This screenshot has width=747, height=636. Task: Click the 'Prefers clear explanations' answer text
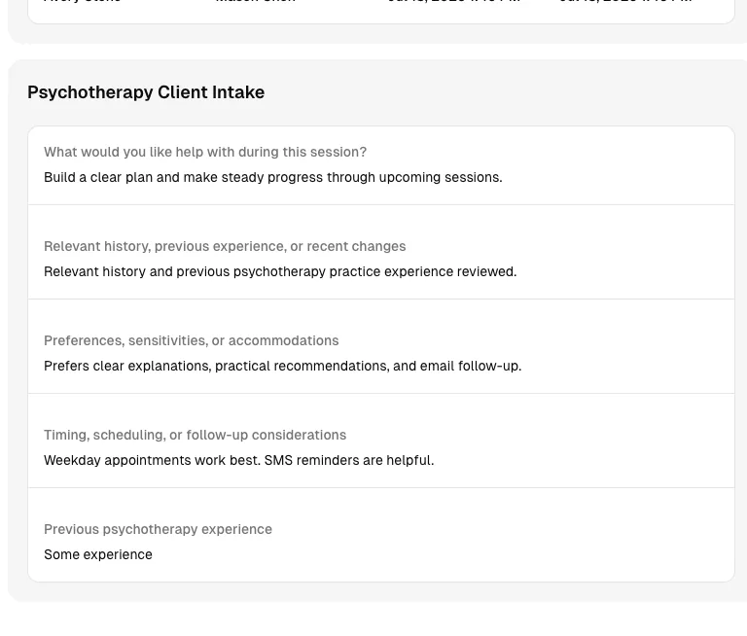tap(282, 366)
